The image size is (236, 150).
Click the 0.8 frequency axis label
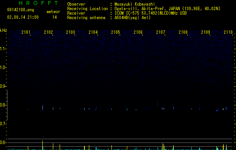(x=3, y=105)
